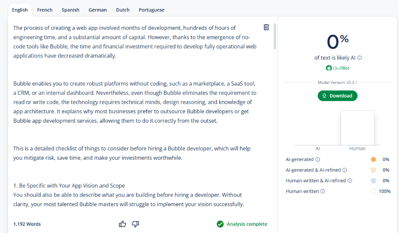The image size is (399, 233).
Task: Give thumbs down feedback
Action: (x=136, y=224)
